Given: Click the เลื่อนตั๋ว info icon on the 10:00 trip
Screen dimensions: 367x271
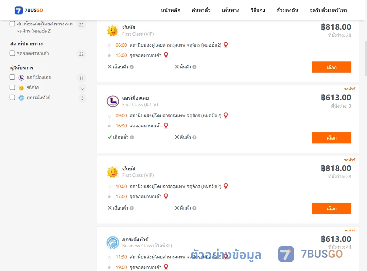Looking at the screenshot, I should 132,208.
